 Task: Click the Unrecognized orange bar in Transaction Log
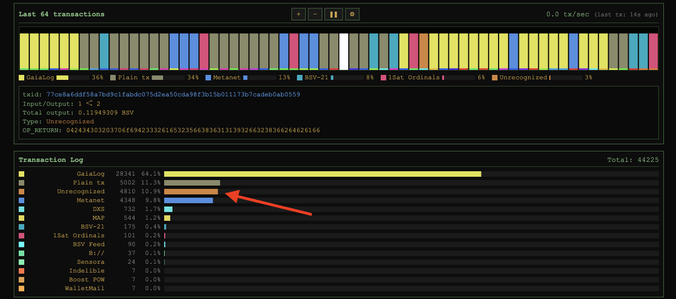pyautogui.click(x=191, y=192)
